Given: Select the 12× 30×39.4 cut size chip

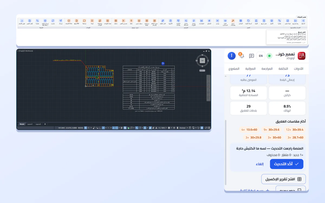Looking at the screenshot, I should (295, 130).
